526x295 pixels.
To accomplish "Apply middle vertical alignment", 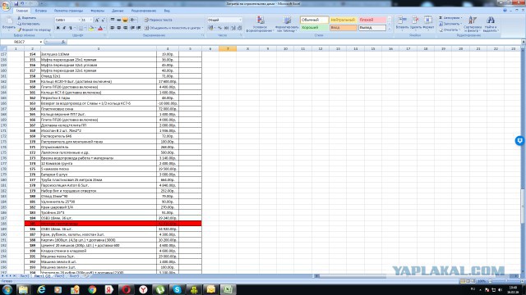I will (x=118, y=20).
